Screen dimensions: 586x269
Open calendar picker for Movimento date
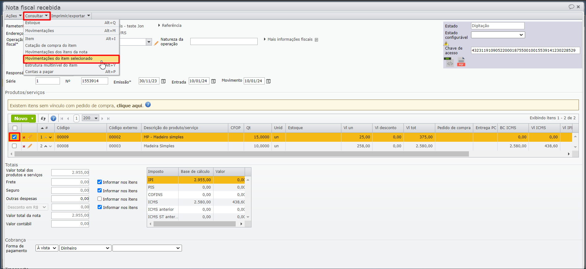coord(268,81)
